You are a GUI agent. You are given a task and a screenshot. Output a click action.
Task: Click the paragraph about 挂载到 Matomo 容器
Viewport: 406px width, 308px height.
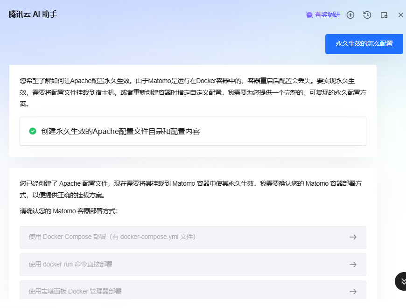pos(192,189)
